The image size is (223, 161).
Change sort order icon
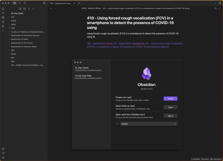click(29, 9)
